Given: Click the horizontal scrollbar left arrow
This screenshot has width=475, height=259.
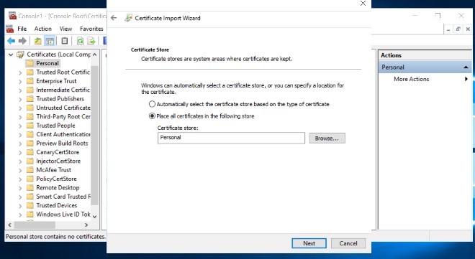Looking at the screenshot, I should point(9,225).
